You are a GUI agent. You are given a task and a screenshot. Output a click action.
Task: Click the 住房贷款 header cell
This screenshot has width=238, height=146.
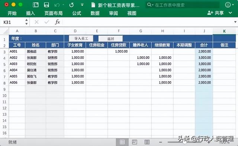point(119,45)
